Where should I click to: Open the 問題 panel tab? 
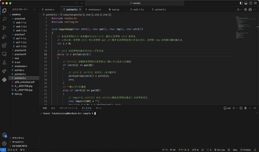tap(45, 108)
